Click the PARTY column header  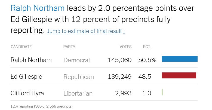tap(69, 47)
